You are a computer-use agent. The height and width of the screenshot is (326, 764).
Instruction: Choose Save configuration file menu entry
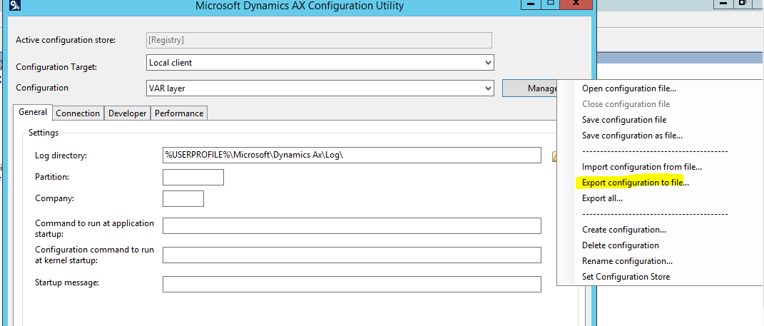[x=624, y=119]
